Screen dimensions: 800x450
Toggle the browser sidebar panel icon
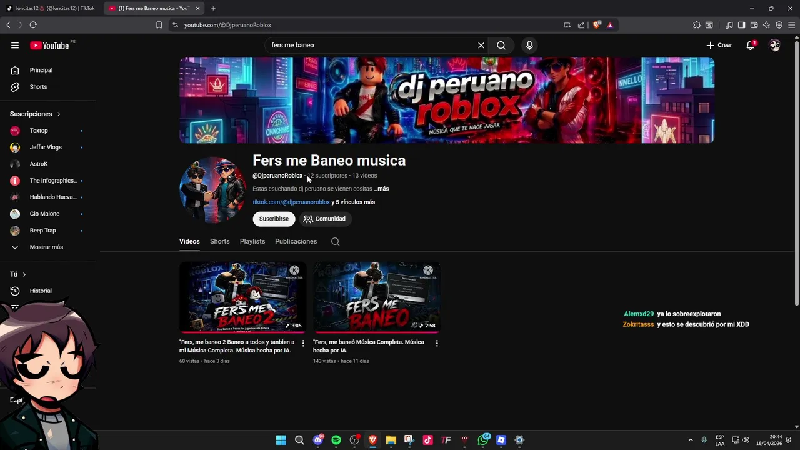point(741,25)
